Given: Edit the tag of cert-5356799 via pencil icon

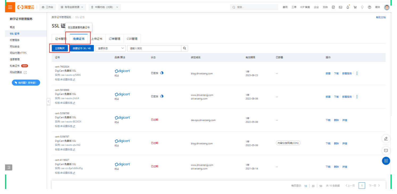Looking at the screenshot, I should pyautogui.click(x=74, y=126).
